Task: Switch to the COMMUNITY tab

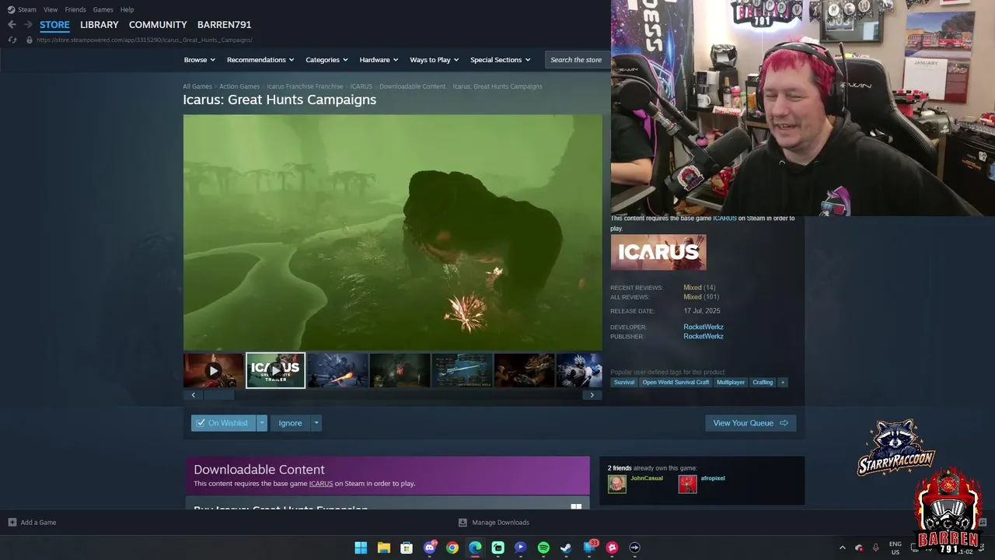Action: pyautogui.click(x=158, y=25)
